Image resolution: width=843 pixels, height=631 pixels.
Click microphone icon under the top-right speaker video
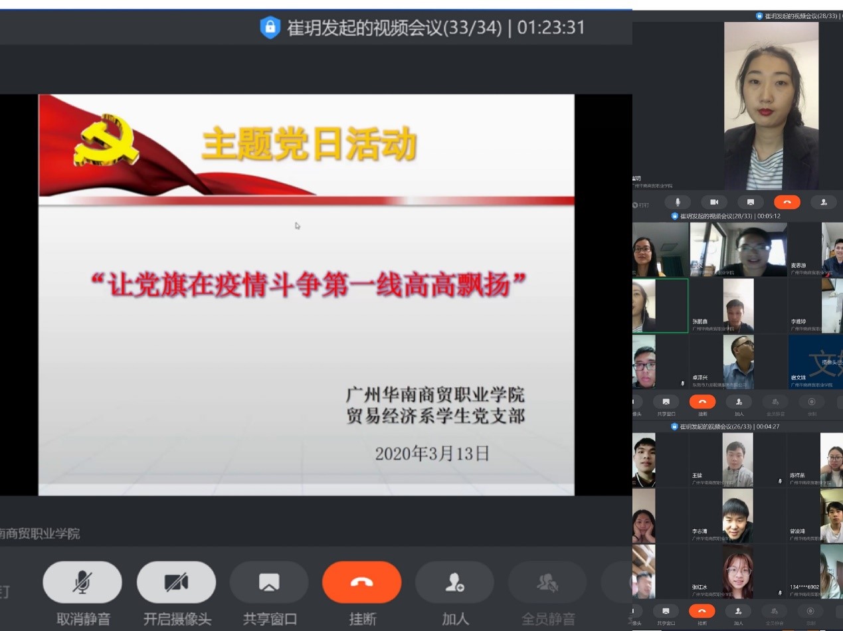click(678, 202)
